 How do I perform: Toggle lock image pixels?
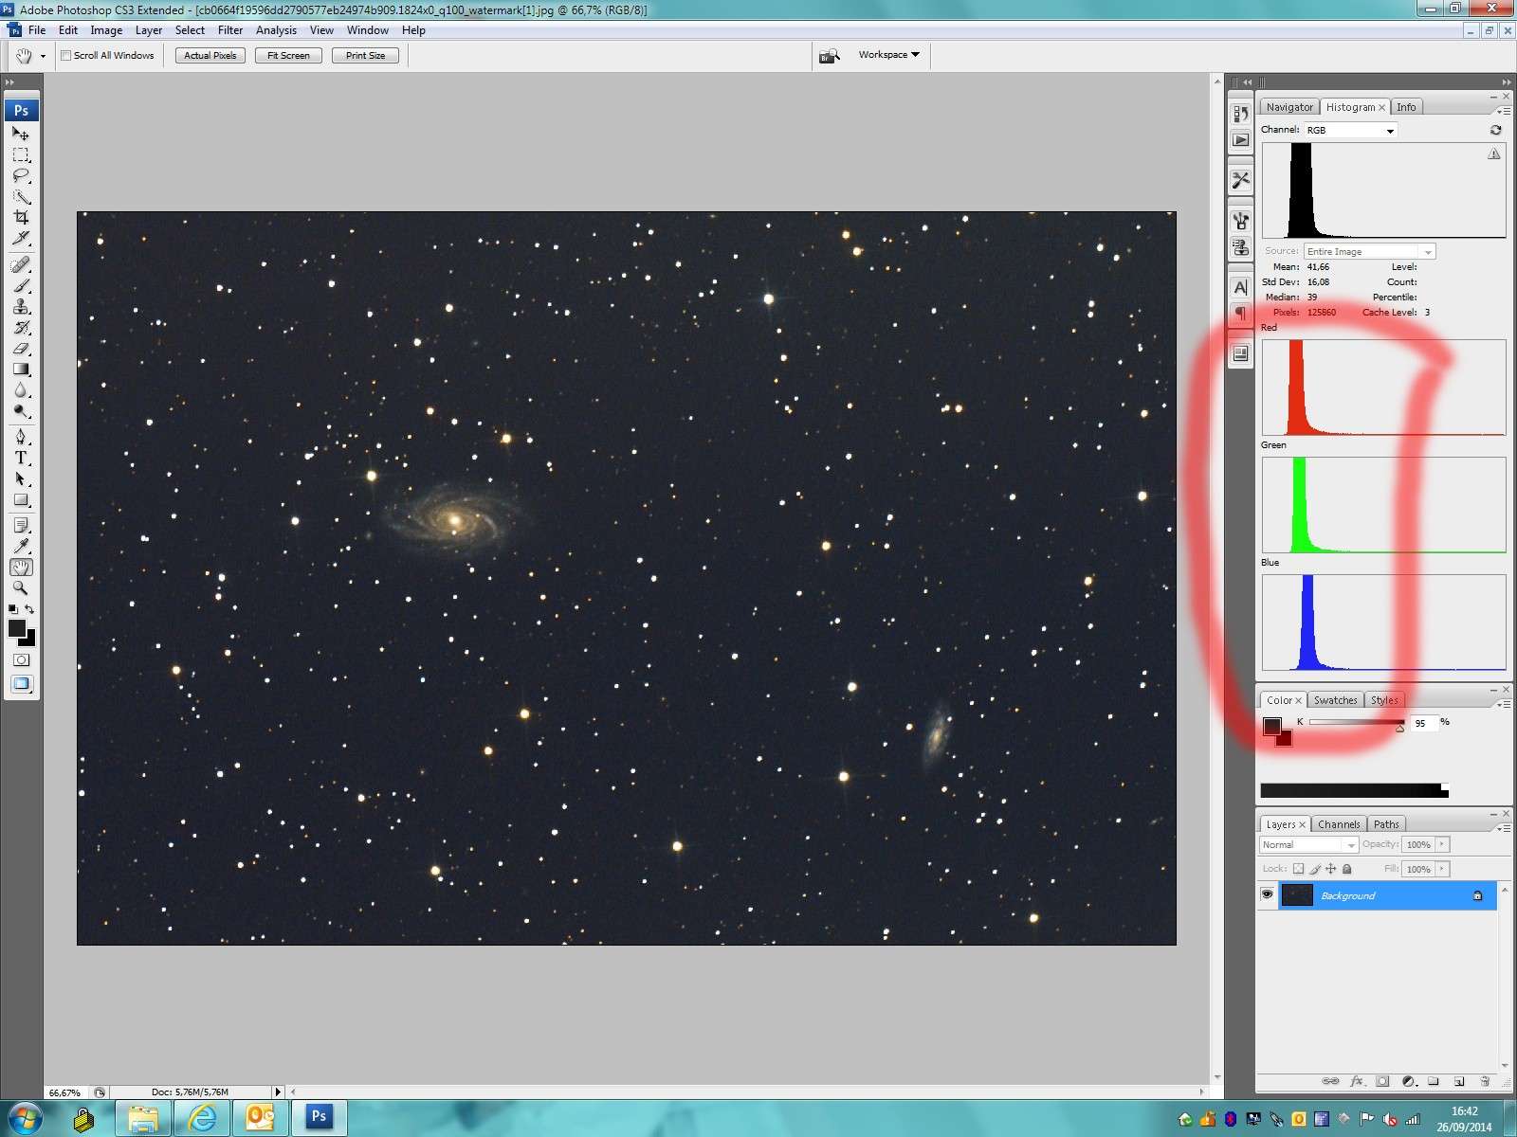(x=1315, y=869)
